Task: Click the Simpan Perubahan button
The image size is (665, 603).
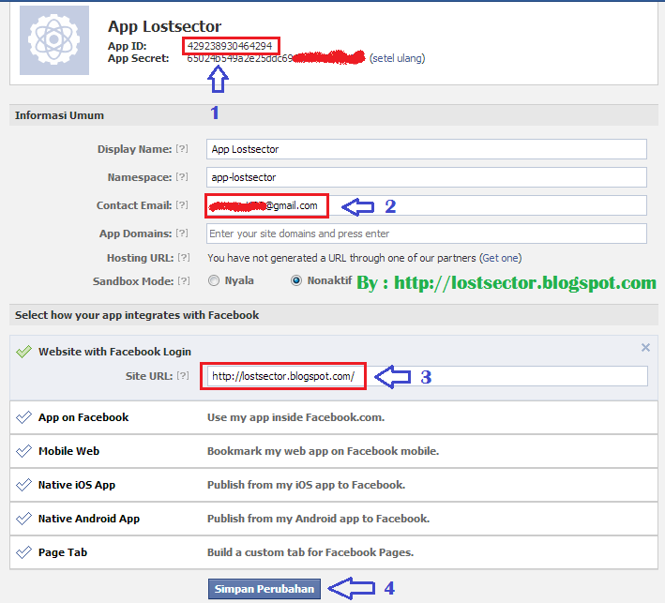Action: [x=264, y=589]
